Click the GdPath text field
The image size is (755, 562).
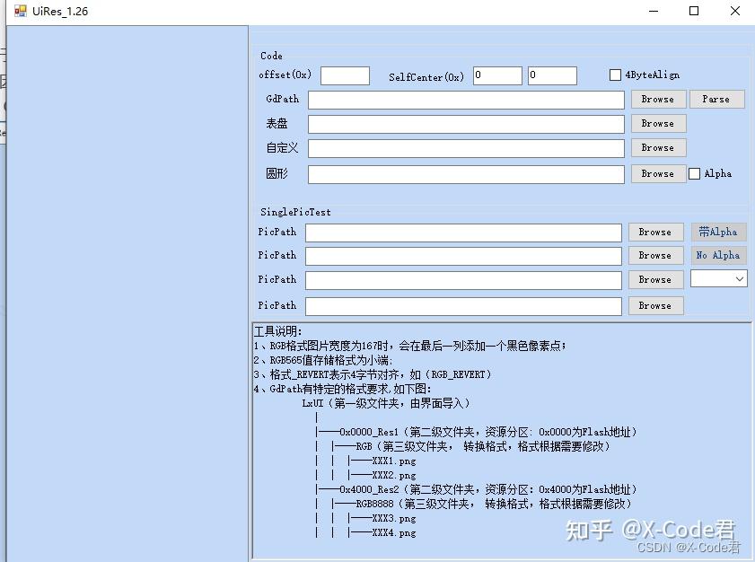click(x=467, y=99)
